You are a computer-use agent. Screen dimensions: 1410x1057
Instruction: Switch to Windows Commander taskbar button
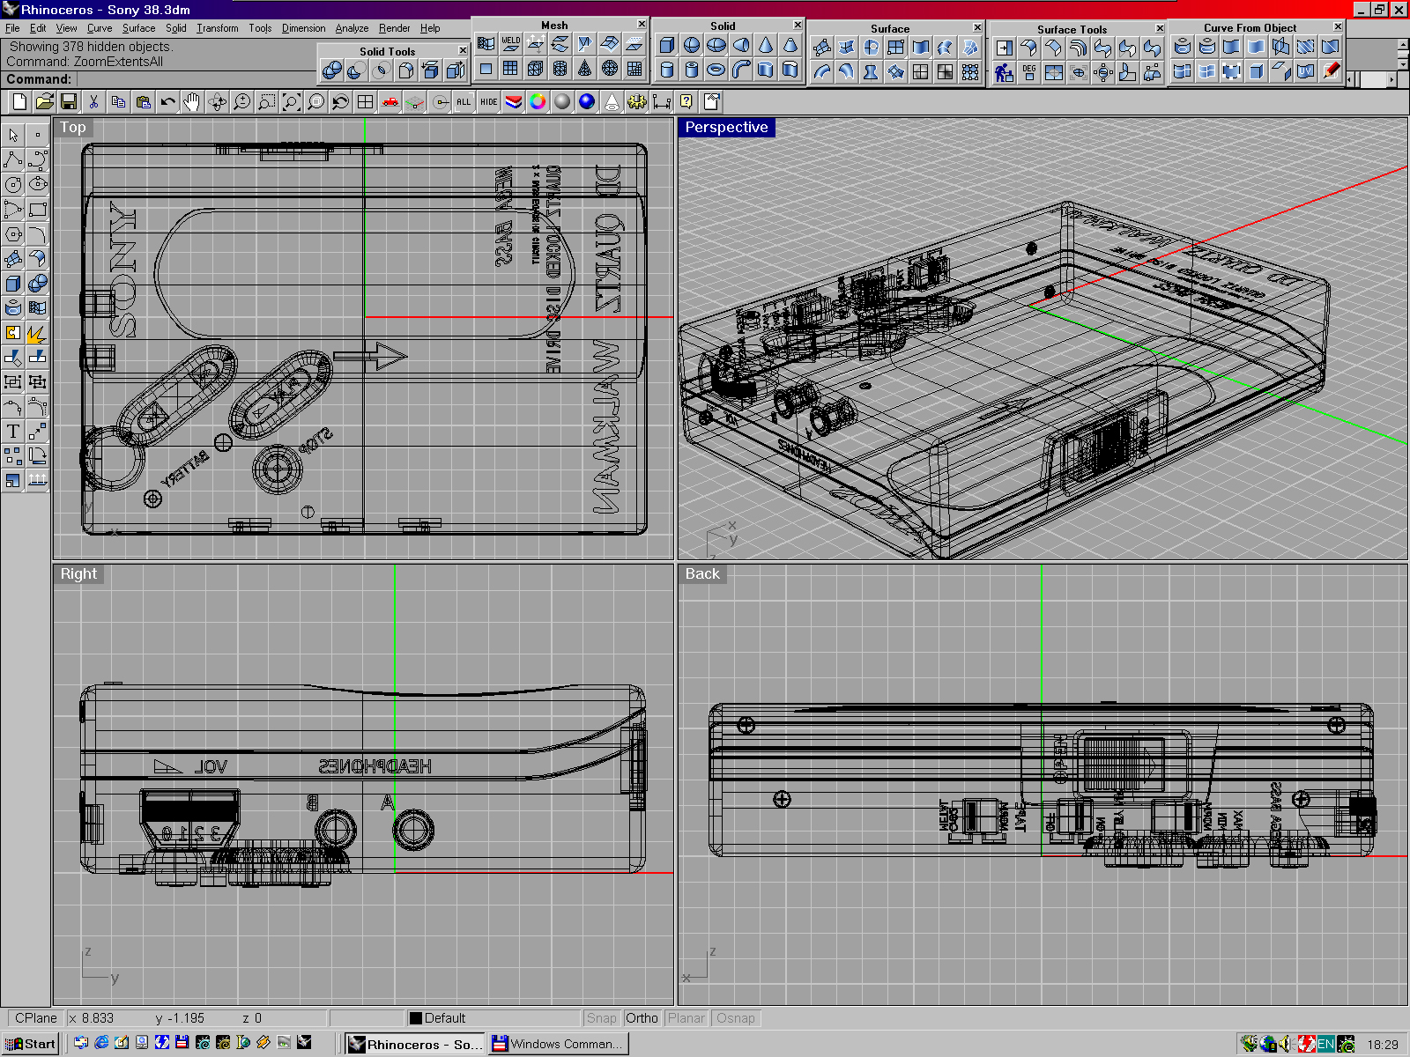pos(557,1044)
